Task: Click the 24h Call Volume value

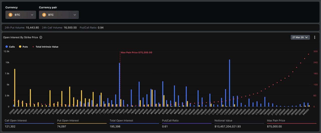Action: (70, 27)
